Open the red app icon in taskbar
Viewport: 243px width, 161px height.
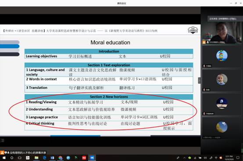84,158
